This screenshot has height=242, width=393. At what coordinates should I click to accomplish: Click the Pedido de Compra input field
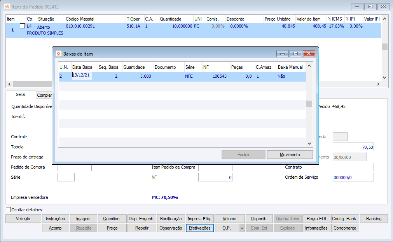point(74,167)
